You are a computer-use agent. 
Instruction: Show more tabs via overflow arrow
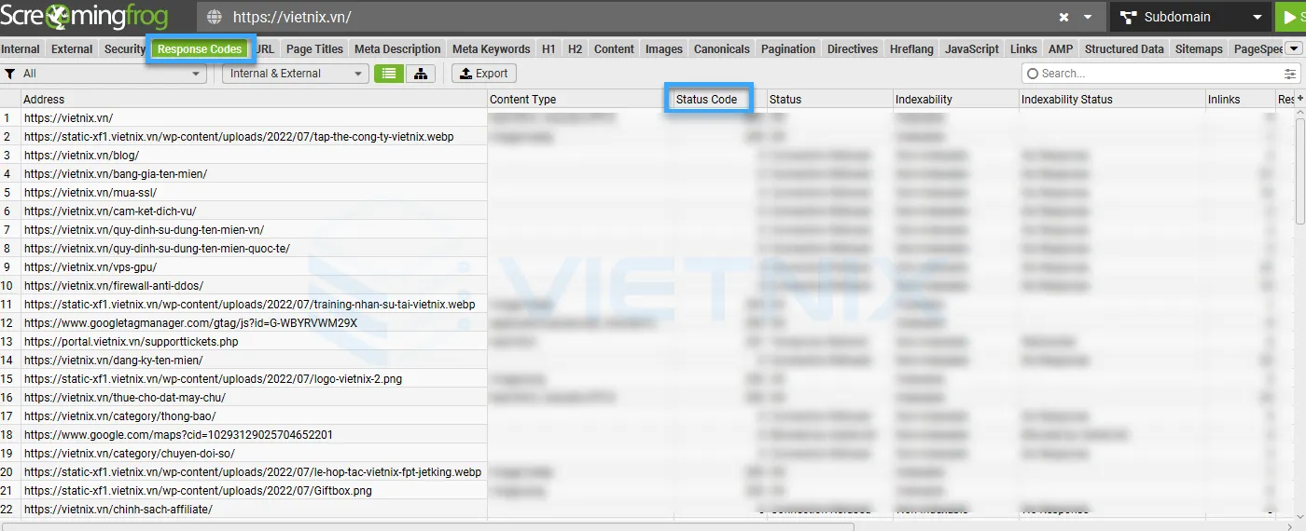tap(1294, 48)
